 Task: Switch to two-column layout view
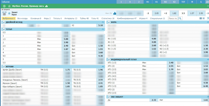(200, 18)
